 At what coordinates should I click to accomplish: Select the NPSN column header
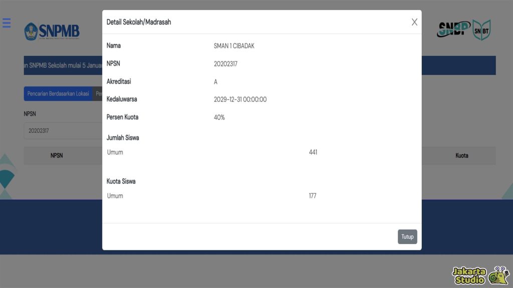point(57,155)
